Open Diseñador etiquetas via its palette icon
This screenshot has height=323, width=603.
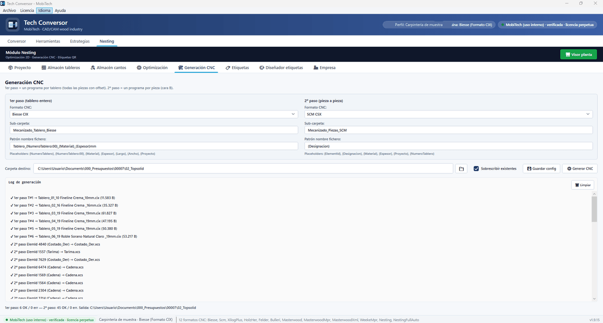[x=262, y=68]
